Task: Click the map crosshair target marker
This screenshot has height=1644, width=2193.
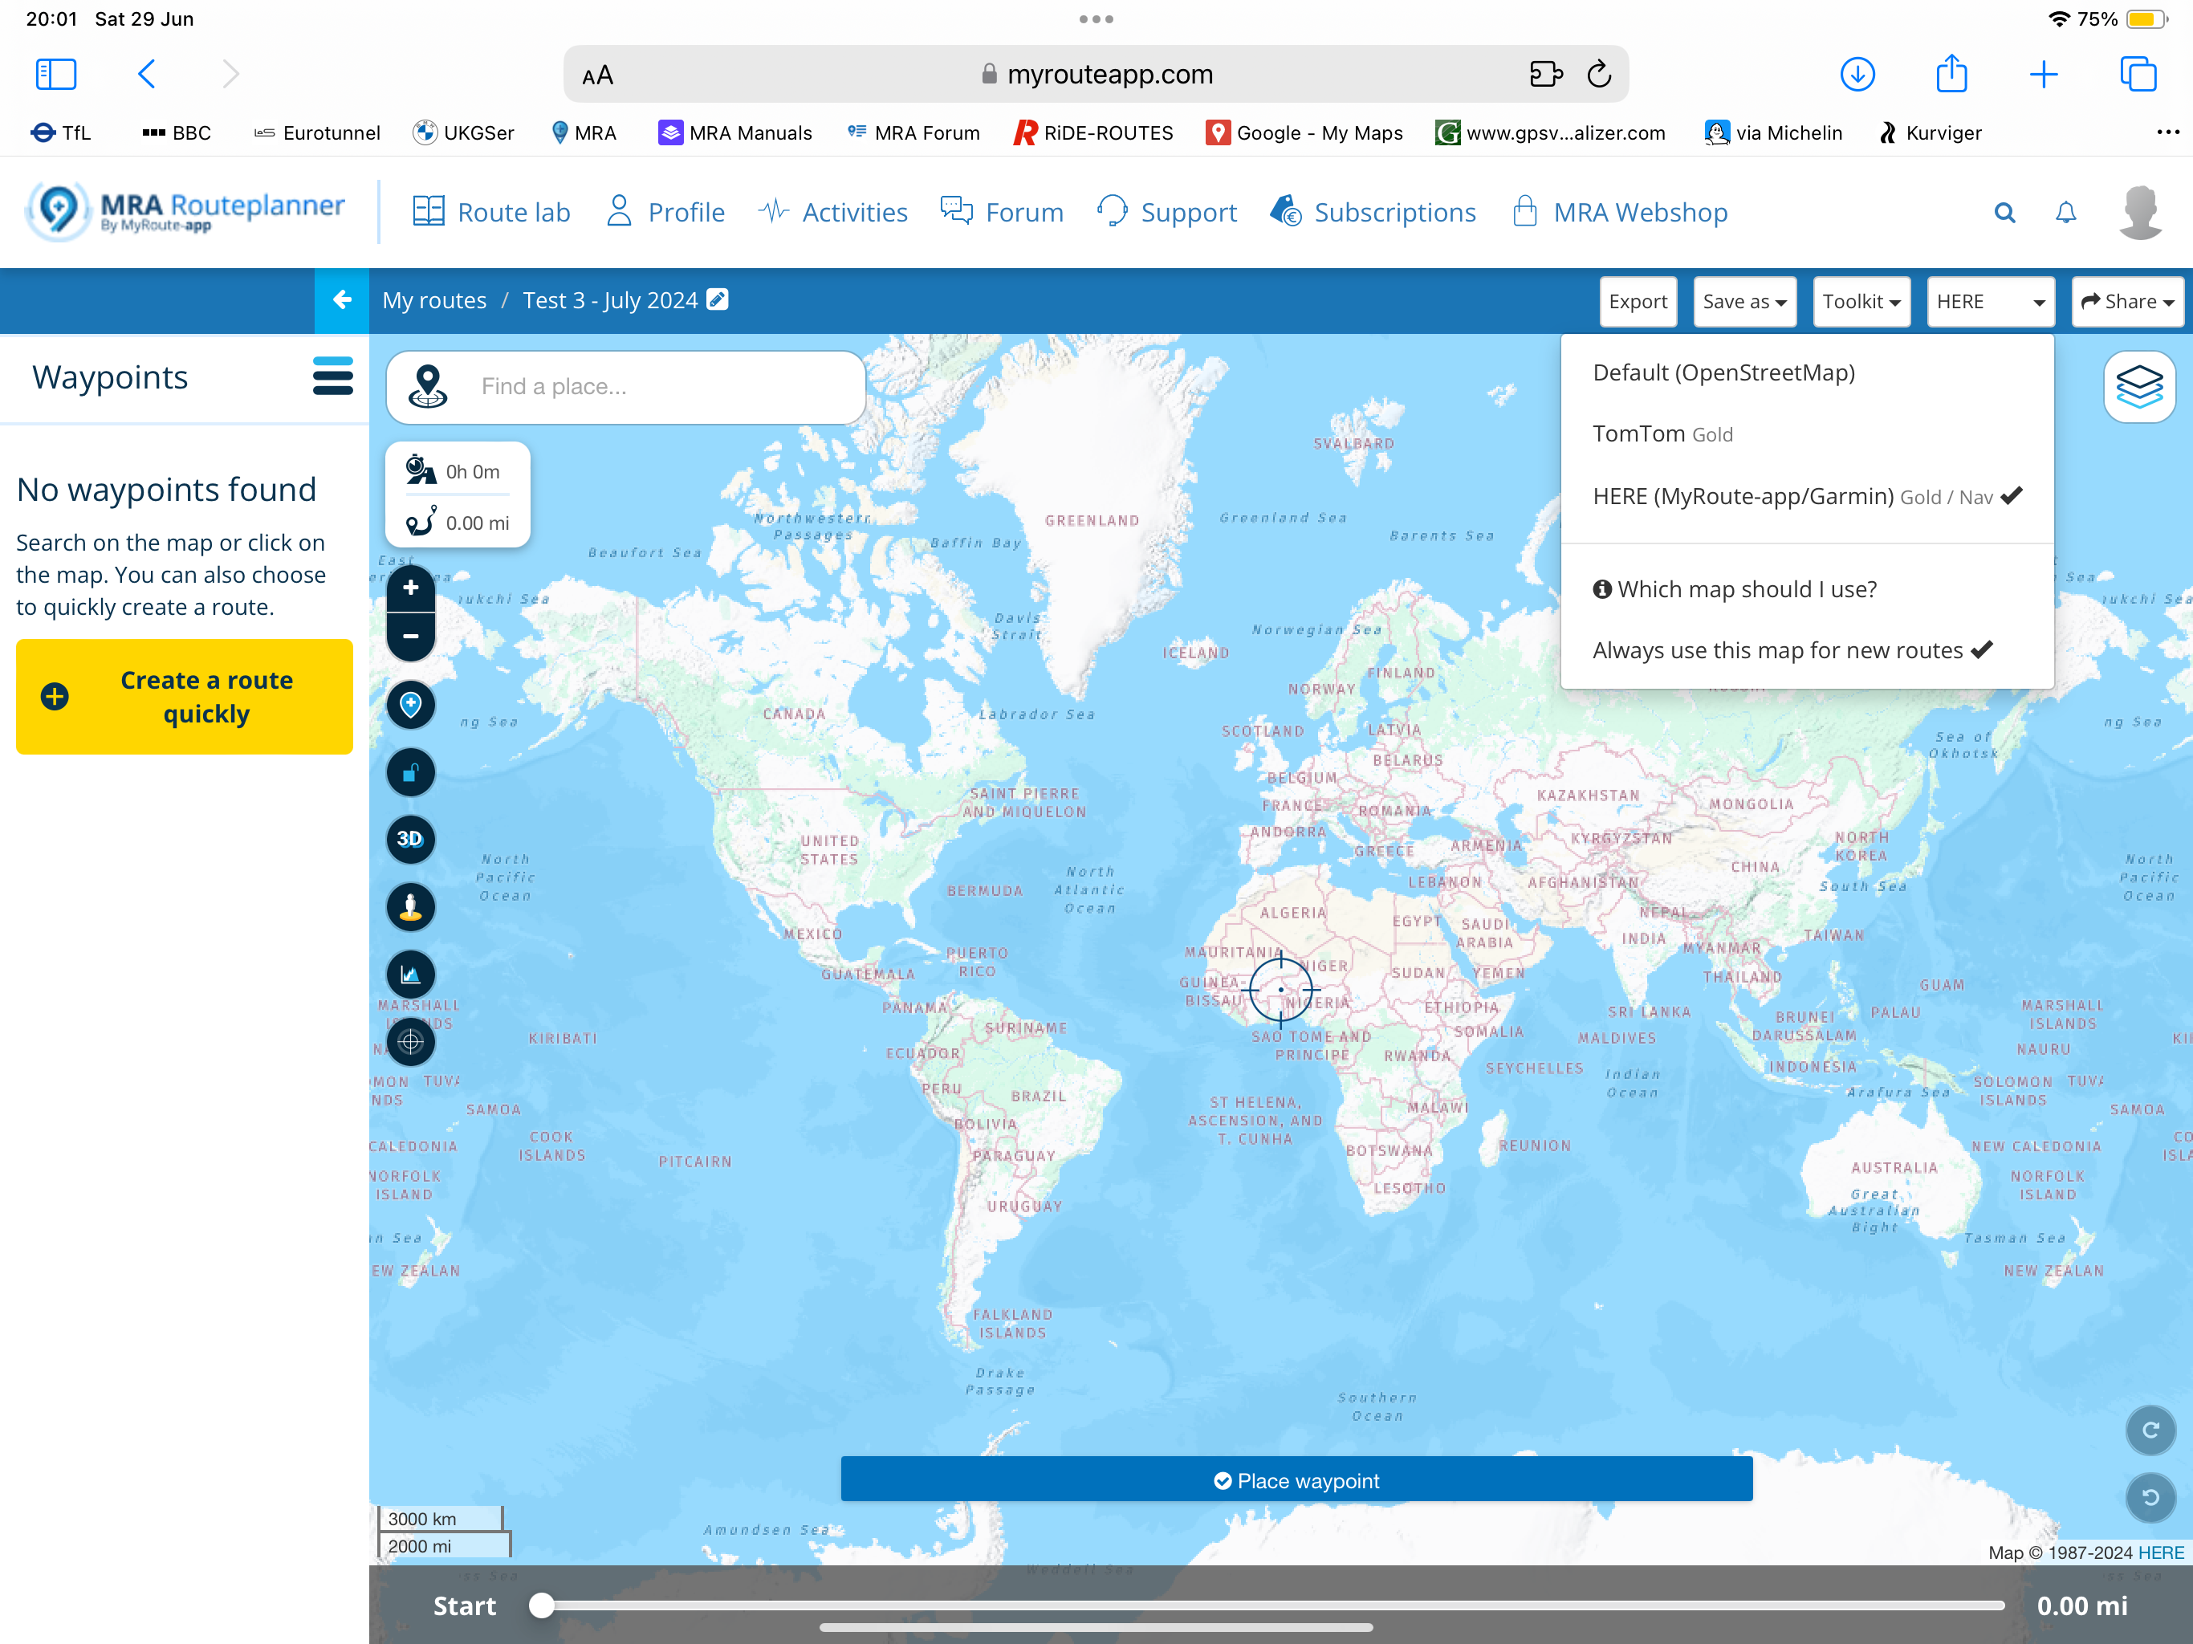Action: [x=1281, y=990]
